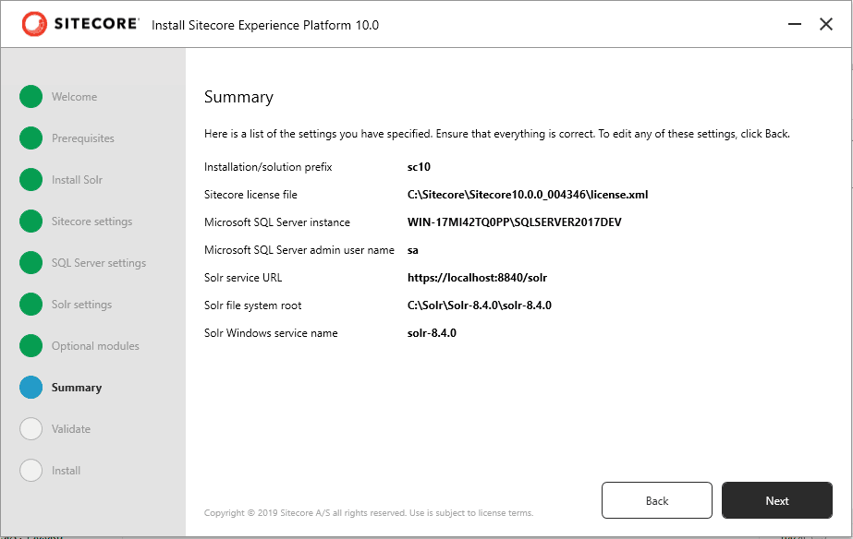This screenshot has height=539, width=853.
Task: Click the admin user name value sa
Action: [413, 250]
